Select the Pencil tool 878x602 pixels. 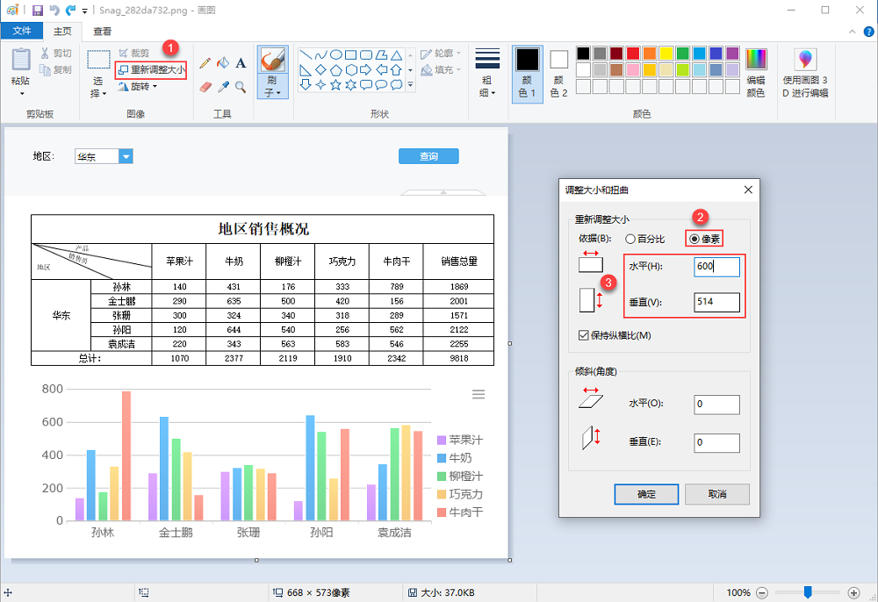205,62
